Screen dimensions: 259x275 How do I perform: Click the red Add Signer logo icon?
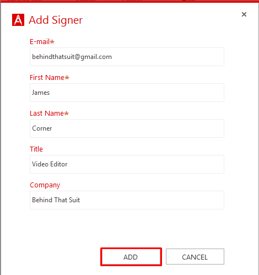[x=18, y=20]
